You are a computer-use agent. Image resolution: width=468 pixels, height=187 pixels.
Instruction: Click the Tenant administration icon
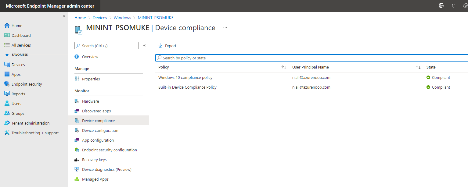pyautogui.click(x=7, y=123)
